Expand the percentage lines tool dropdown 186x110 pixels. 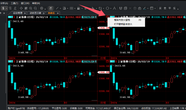pyautogui.click(x=68, y=8)
